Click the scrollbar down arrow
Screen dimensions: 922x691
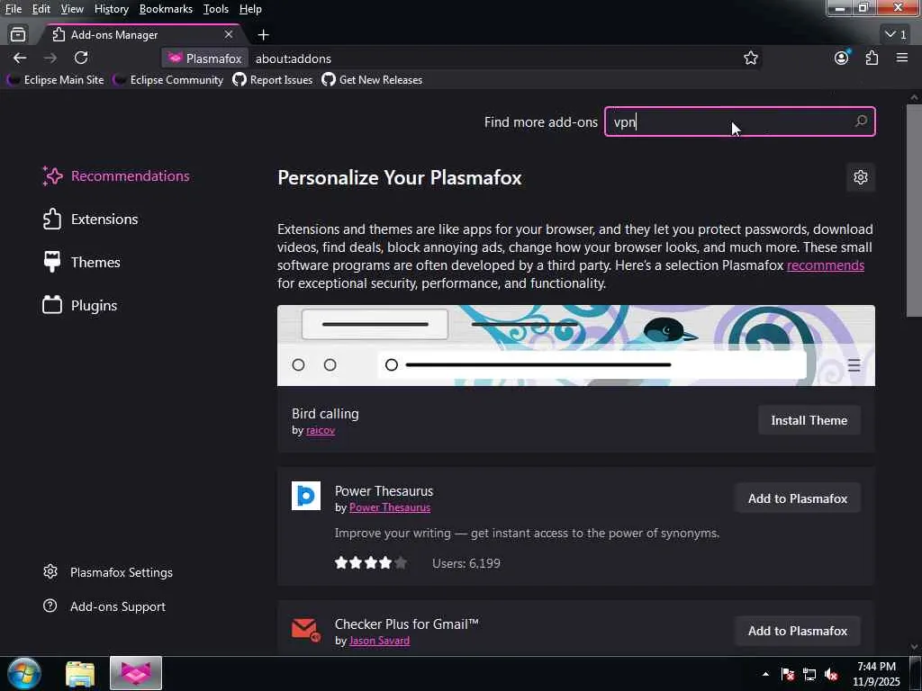click(x=914, y=646)
